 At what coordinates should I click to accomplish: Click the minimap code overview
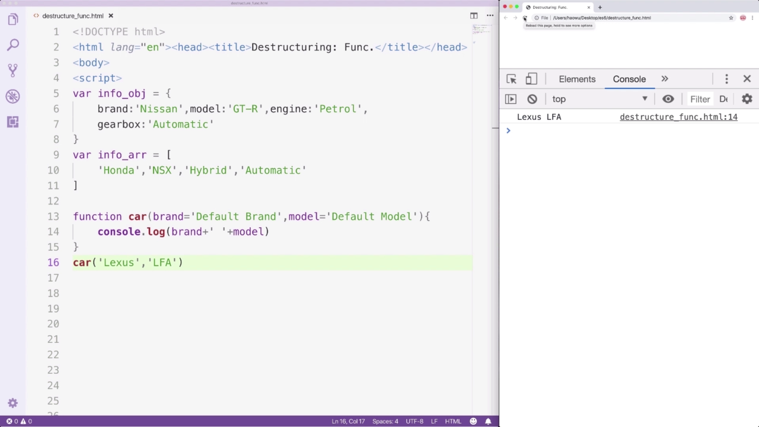pos(481,30)
